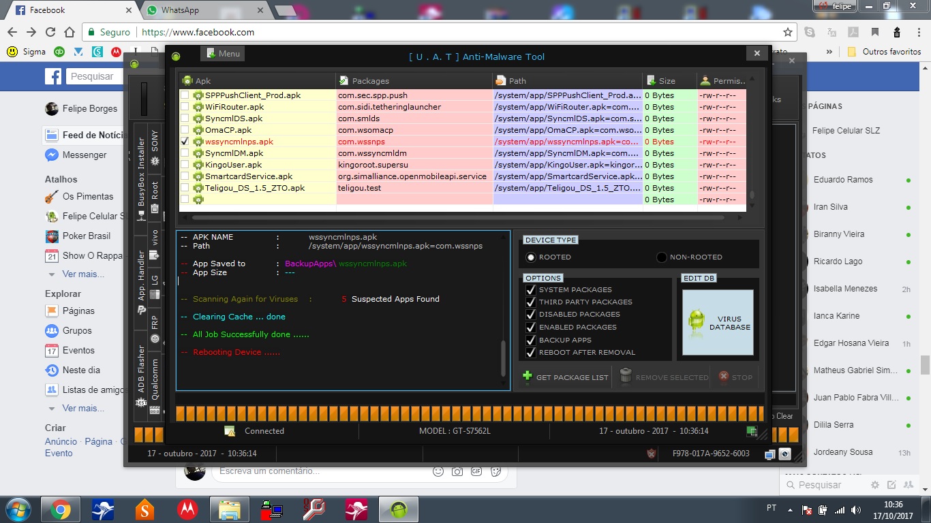This screenshot has width=931, height=523.
Task: Click Chrome reload page icon
Action: (50, 32)
